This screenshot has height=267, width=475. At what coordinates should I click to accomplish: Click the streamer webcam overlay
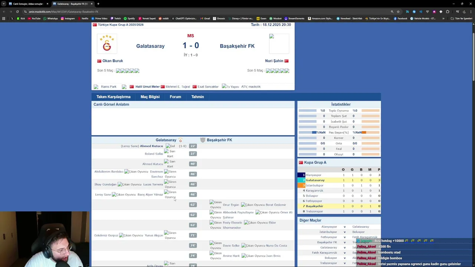tap(45, 239)
